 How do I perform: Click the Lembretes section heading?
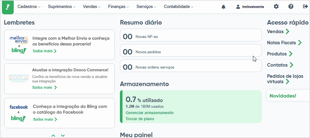[19, 23]
